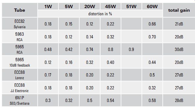Select the 51W column header
Viewport: 195px width, 108px height.
pyautogui.click(x=131, y=6)
